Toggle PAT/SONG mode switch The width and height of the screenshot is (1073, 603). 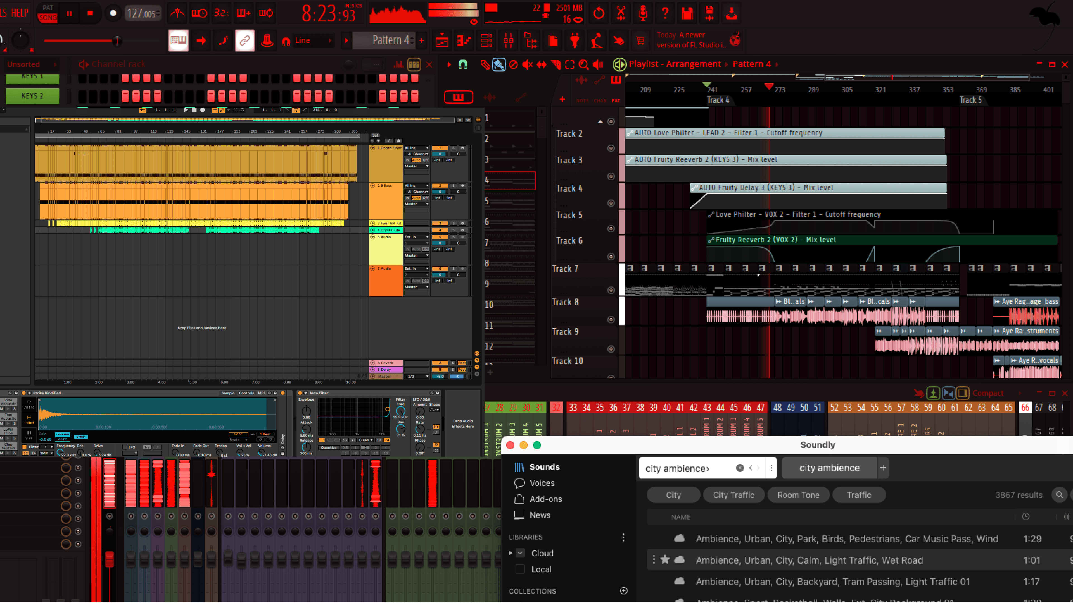tap(48, 13)
